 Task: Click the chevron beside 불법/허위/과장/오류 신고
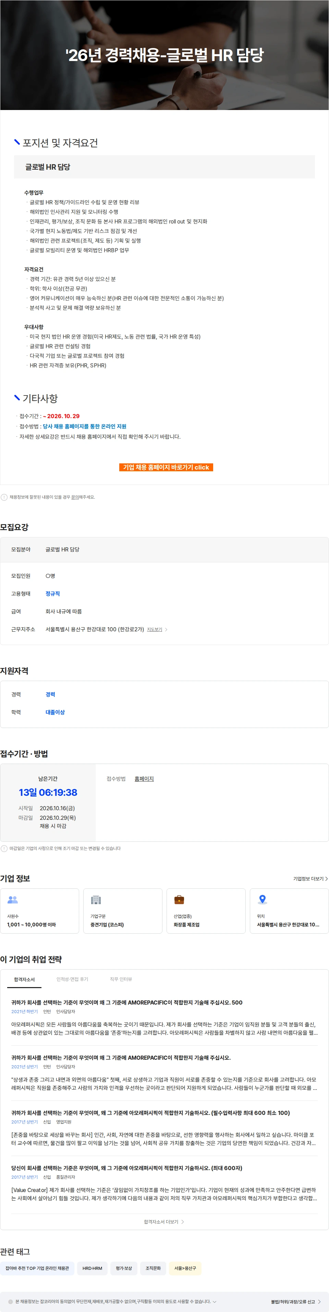tap(319, 1301)
